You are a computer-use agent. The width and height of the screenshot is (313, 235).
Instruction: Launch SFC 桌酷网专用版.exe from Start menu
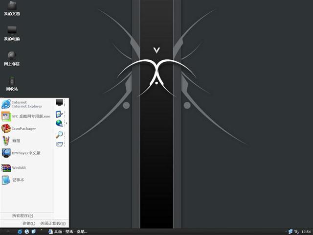tap(27, 117)
